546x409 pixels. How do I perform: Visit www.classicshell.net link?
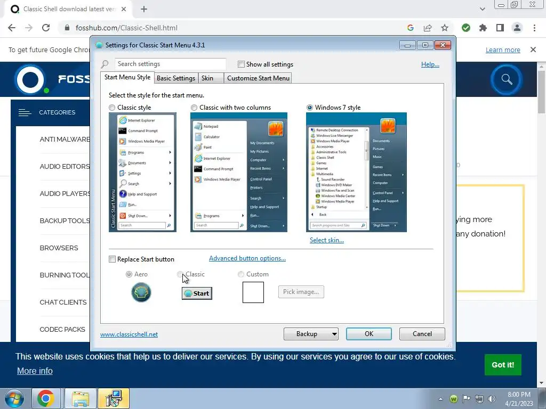click(x=129, y=334)
